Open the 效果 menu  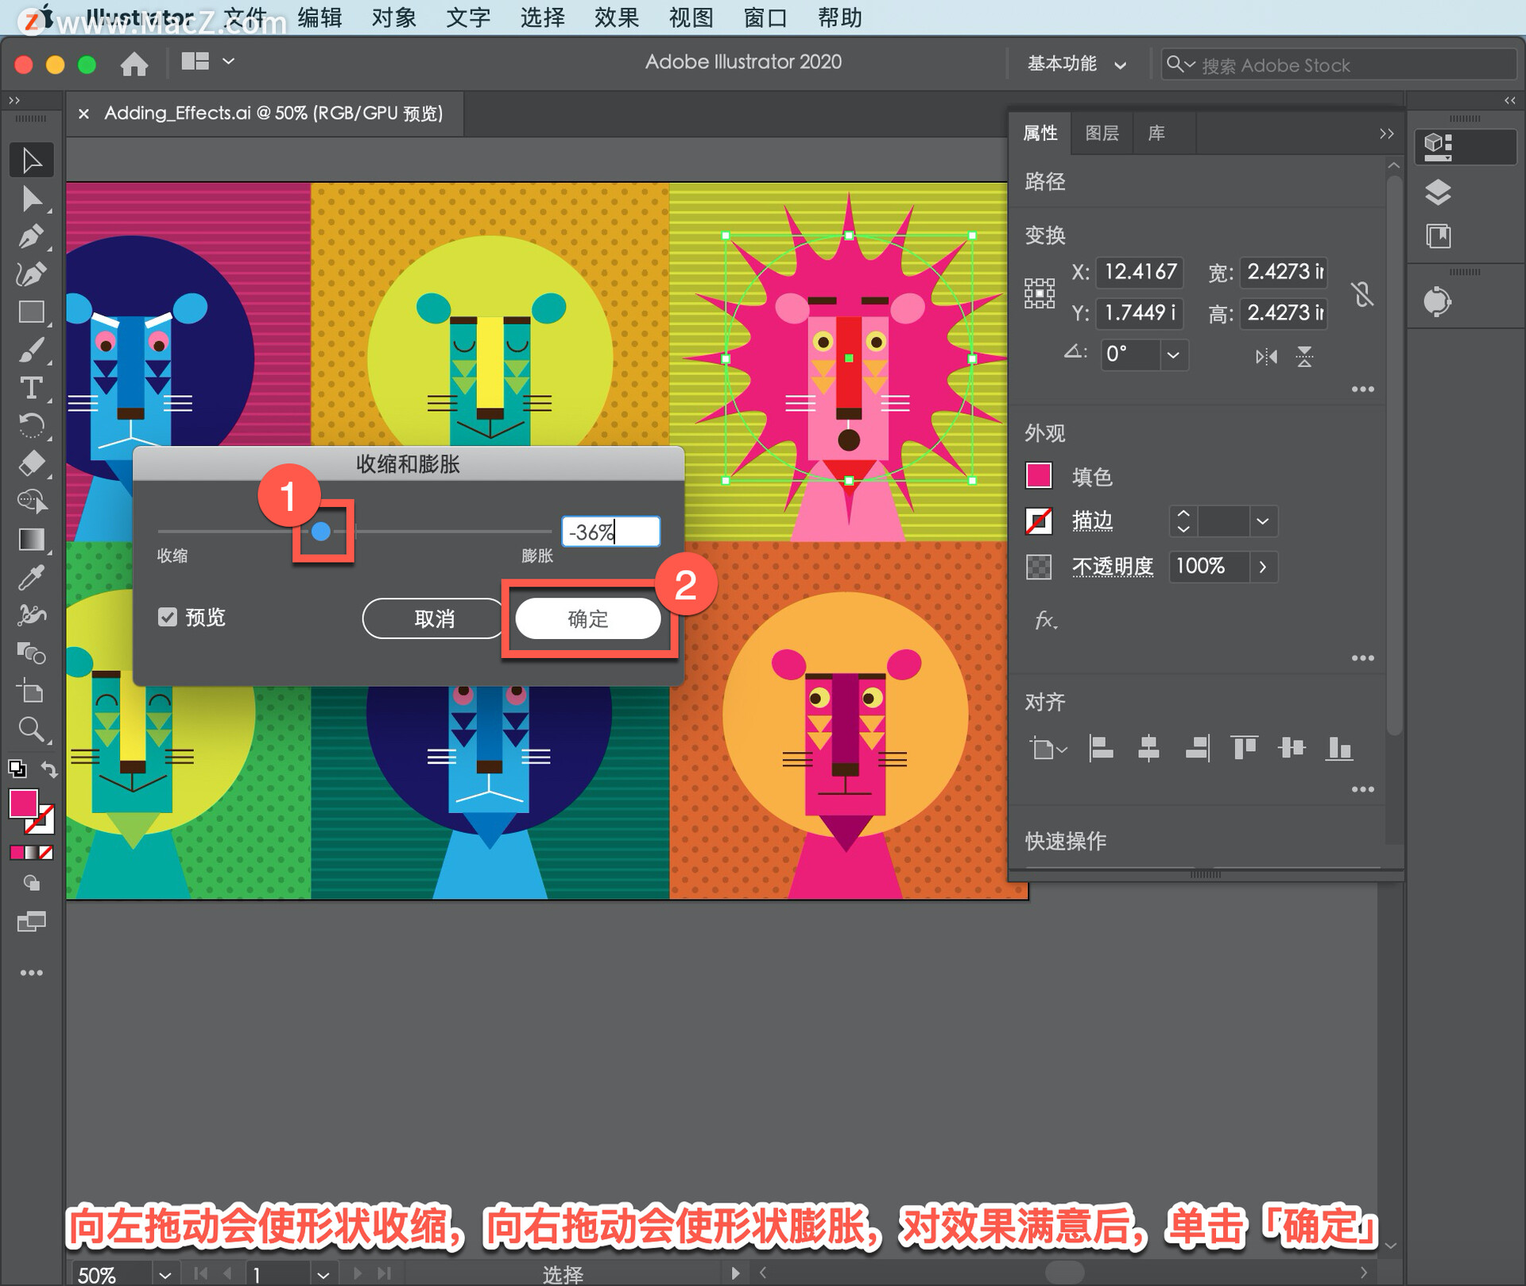616,17
